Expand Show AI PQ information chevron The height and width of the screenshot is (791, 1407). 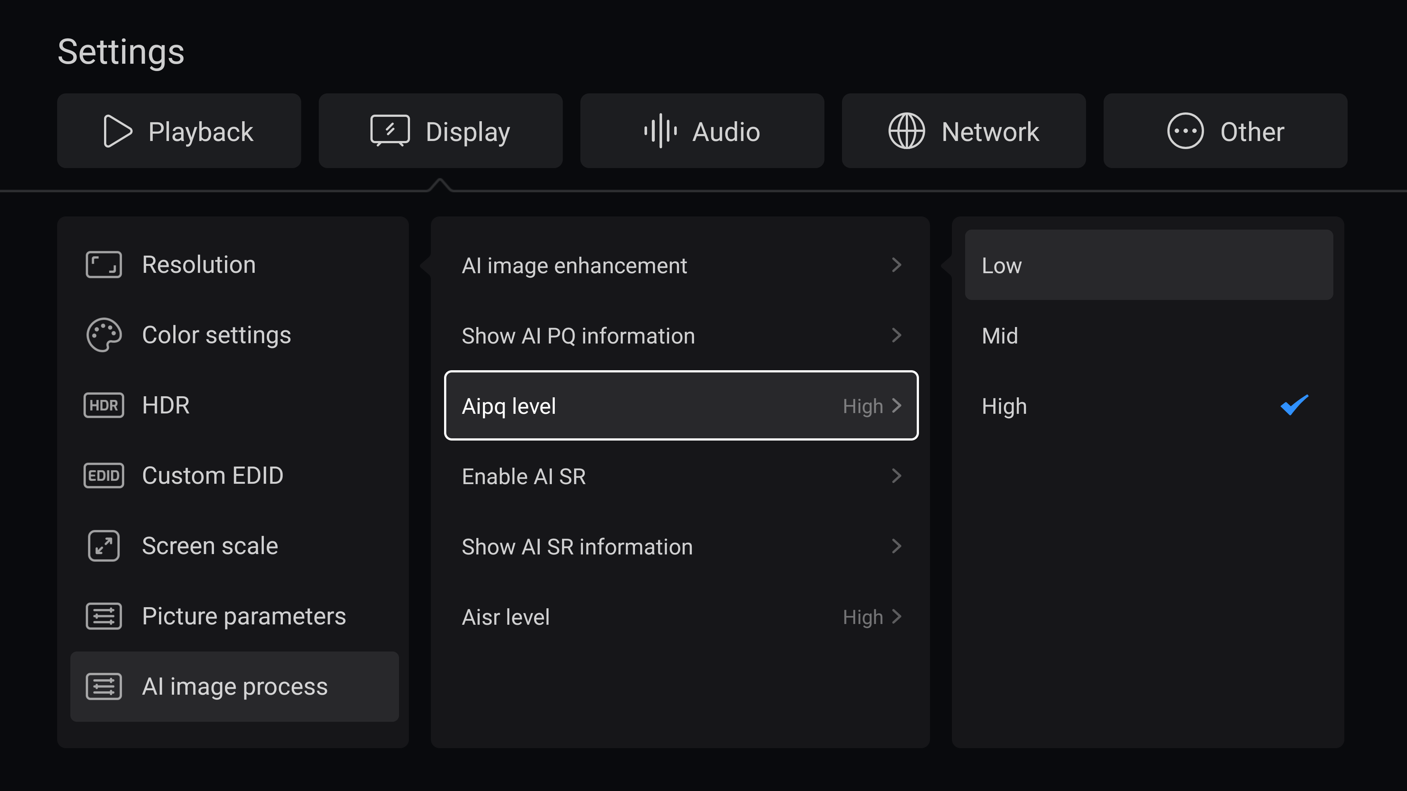(896, 335)
